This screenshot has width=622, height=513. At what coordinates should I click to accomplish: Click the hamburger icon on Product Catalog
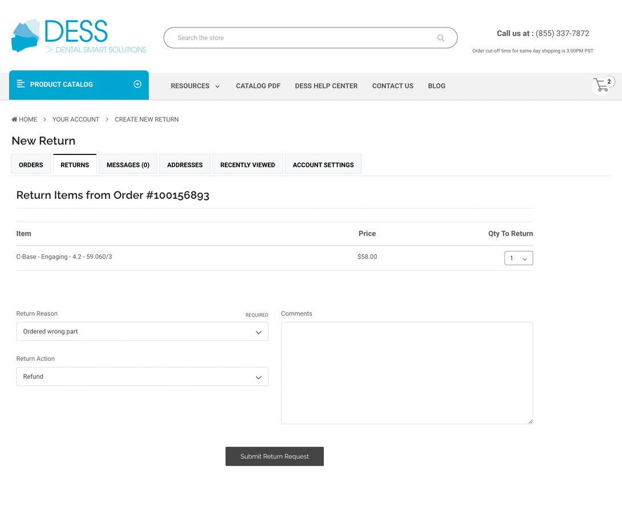pyautogui.click(x=20, y=84)
